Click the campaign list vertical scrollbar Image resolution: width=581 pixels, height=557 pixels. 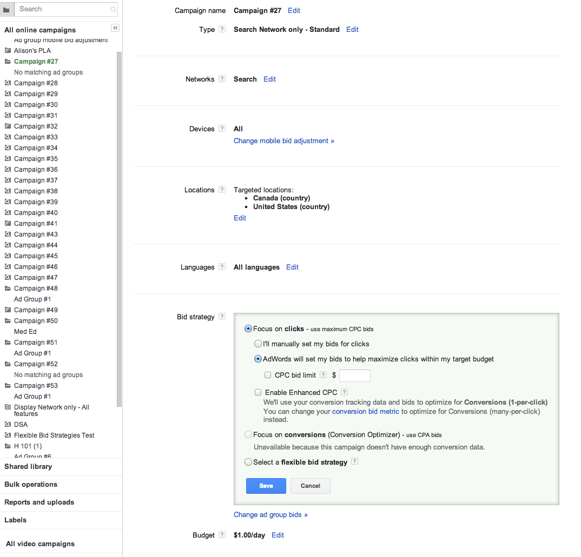tap(120, 230)
